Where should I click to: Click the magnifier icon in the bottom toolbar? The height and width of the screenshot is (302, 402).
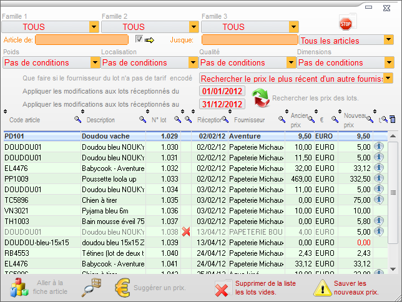point(91,287)
